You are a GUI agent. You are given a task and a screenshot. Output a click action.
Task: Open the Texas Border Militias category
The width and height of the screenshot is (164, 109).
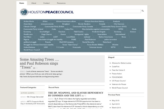click(95, 45)
